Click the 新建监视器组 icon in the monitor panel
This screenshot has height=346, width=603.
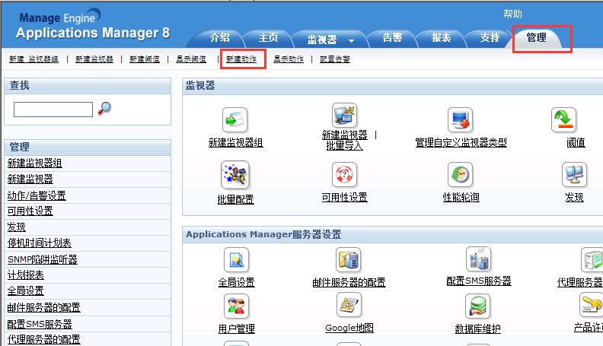tap(234, 119)
